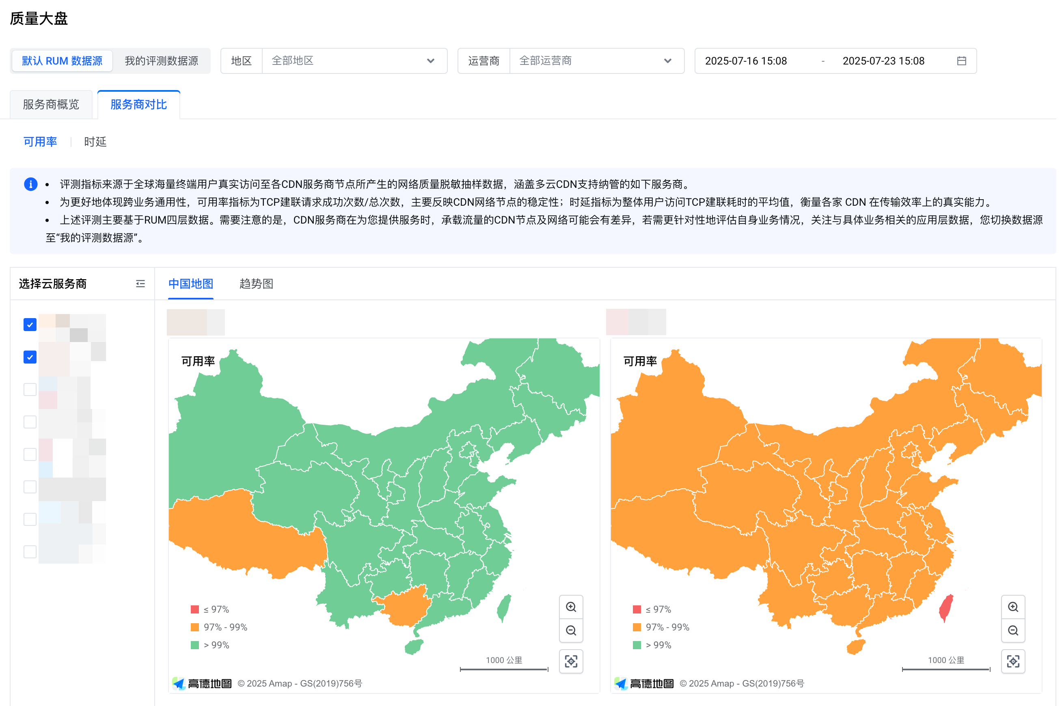Switch to the 服务商概览 tab
This screenshot has height=706, width=1062.
click(51, 104)
